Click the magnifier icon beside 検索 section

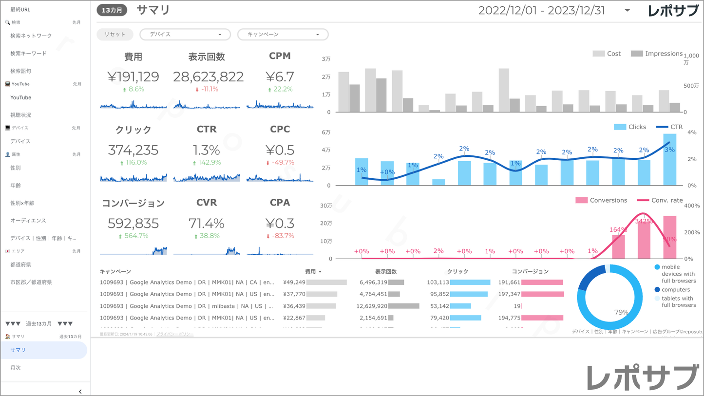coord(7,22)
